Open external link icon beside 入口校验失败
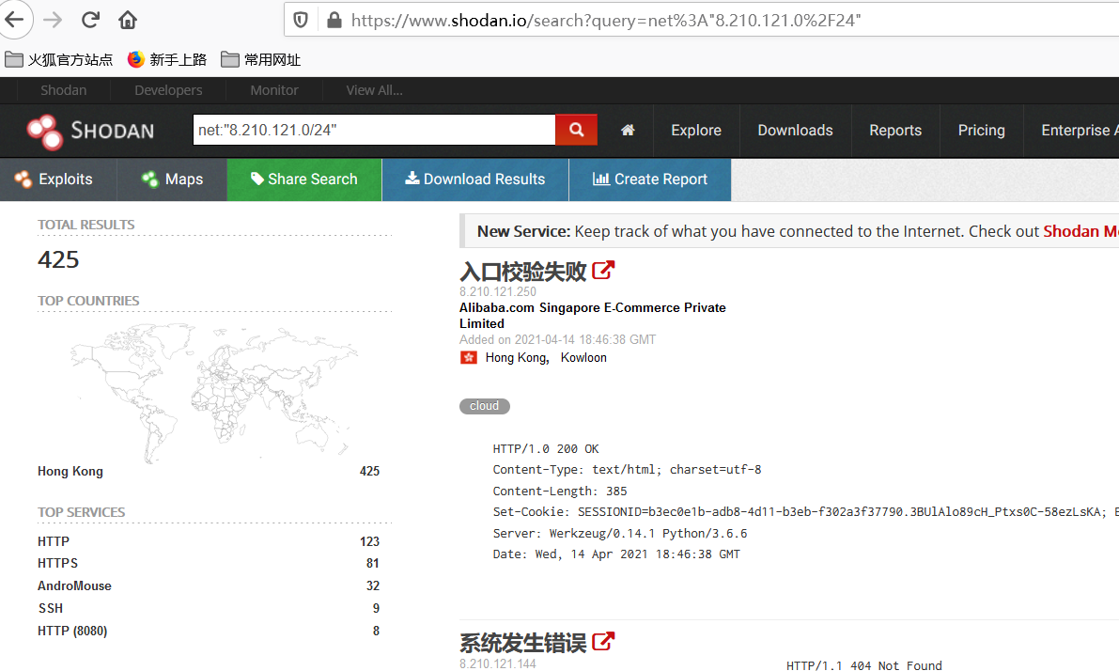Viewport: 1119px width, 671px height. (x=603, y=271)
